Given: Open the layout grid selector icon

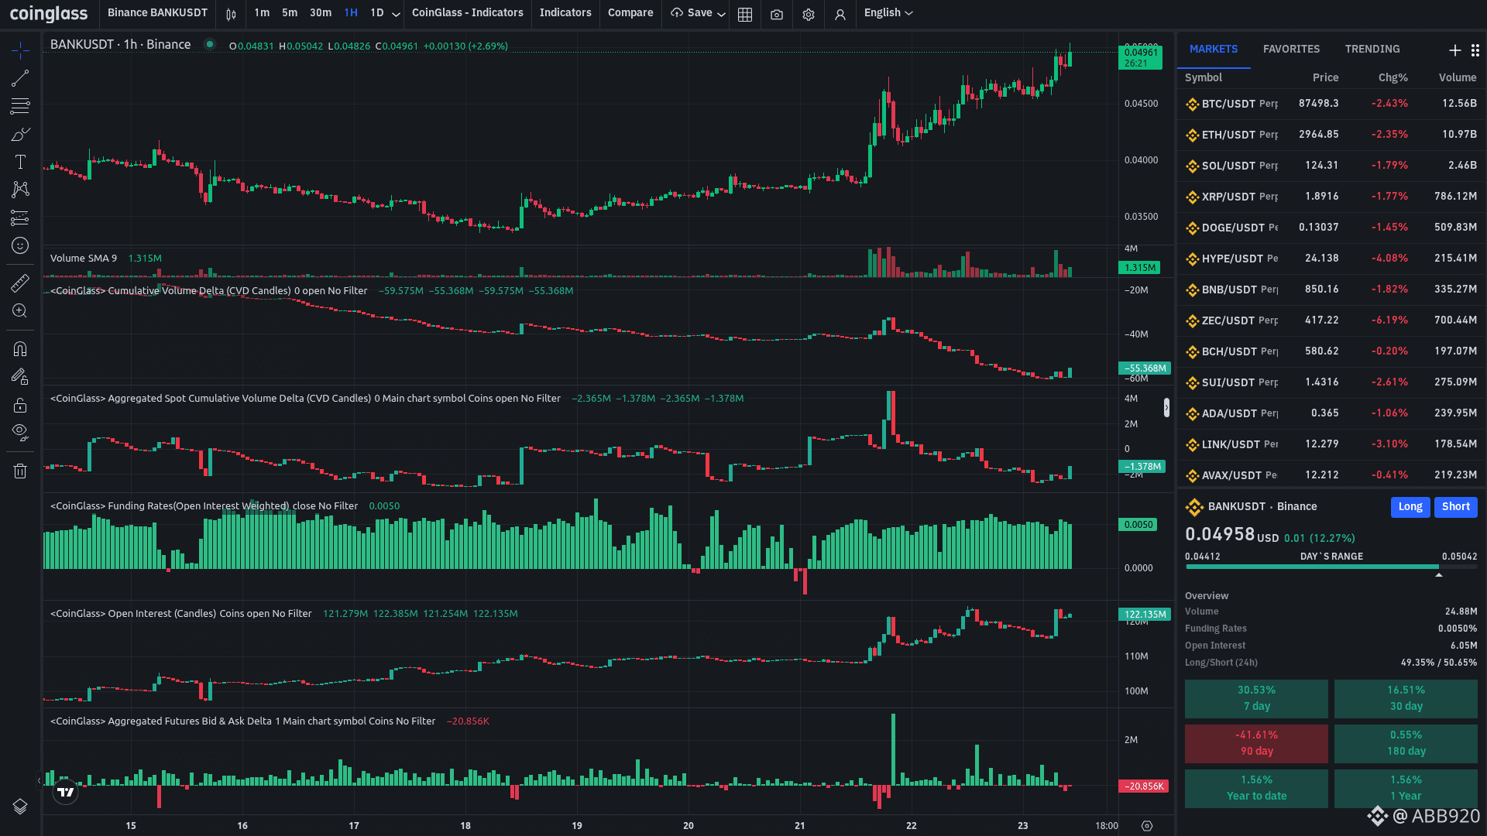Looking at the screenshot, I should pyautogui.click(x=745, y=14).
